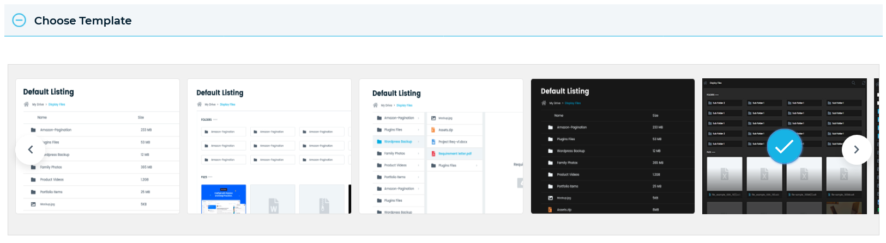This screenshot has height=243, width=886.
Task: Collapse the Choose Template section minus icon
Action: 19,21
